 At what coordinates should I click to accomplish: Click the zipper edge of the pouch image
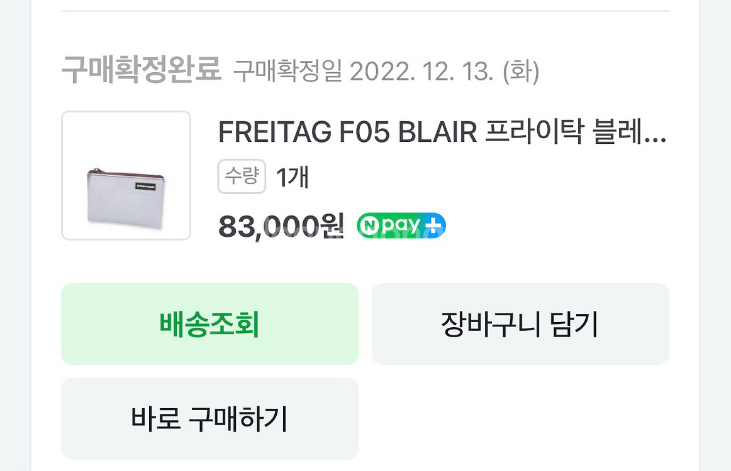click(125, 173)
